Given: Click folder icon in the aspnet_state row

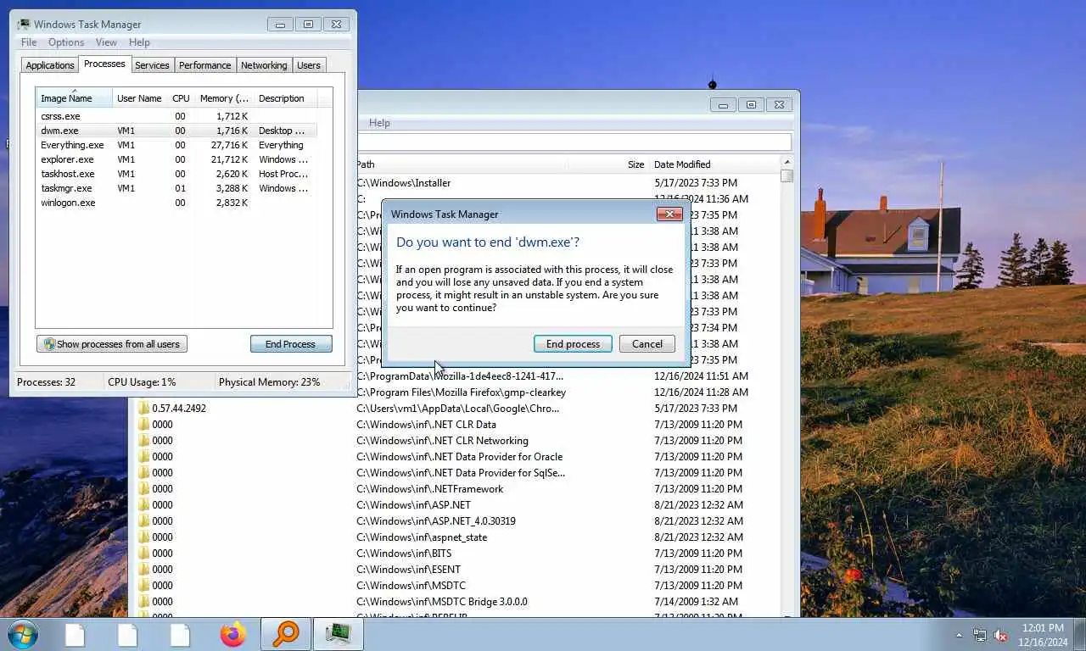Looking at the screenshot, I should click(144, 537).
